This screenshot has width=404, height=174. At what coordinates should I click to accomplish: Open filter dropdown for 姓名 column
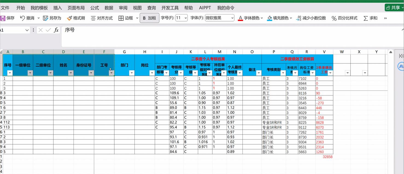click(x=71, y=73)
